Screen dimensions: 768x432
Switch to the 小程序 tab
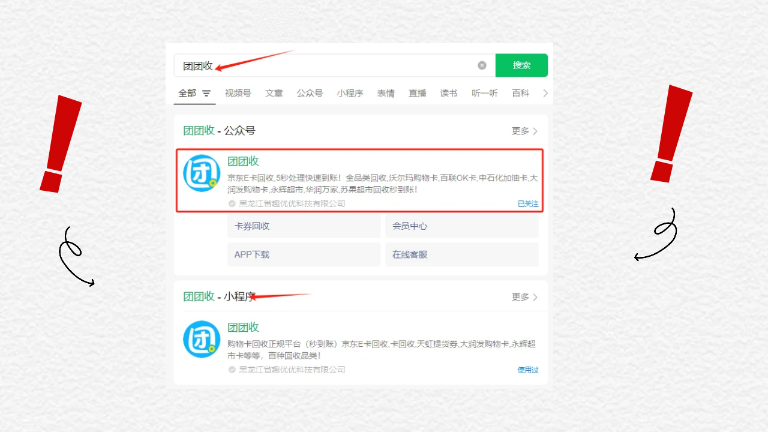point(350,93)
